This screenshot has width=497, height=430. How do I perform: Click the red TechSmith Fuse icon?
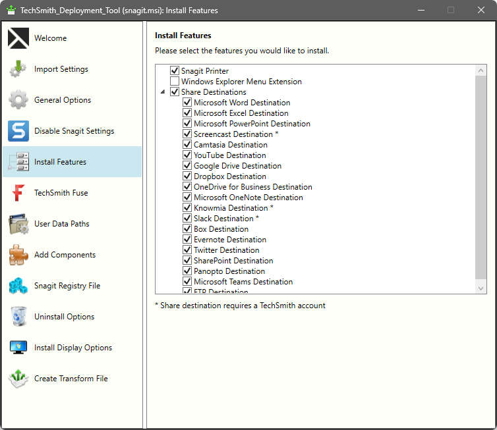(18, 193)
